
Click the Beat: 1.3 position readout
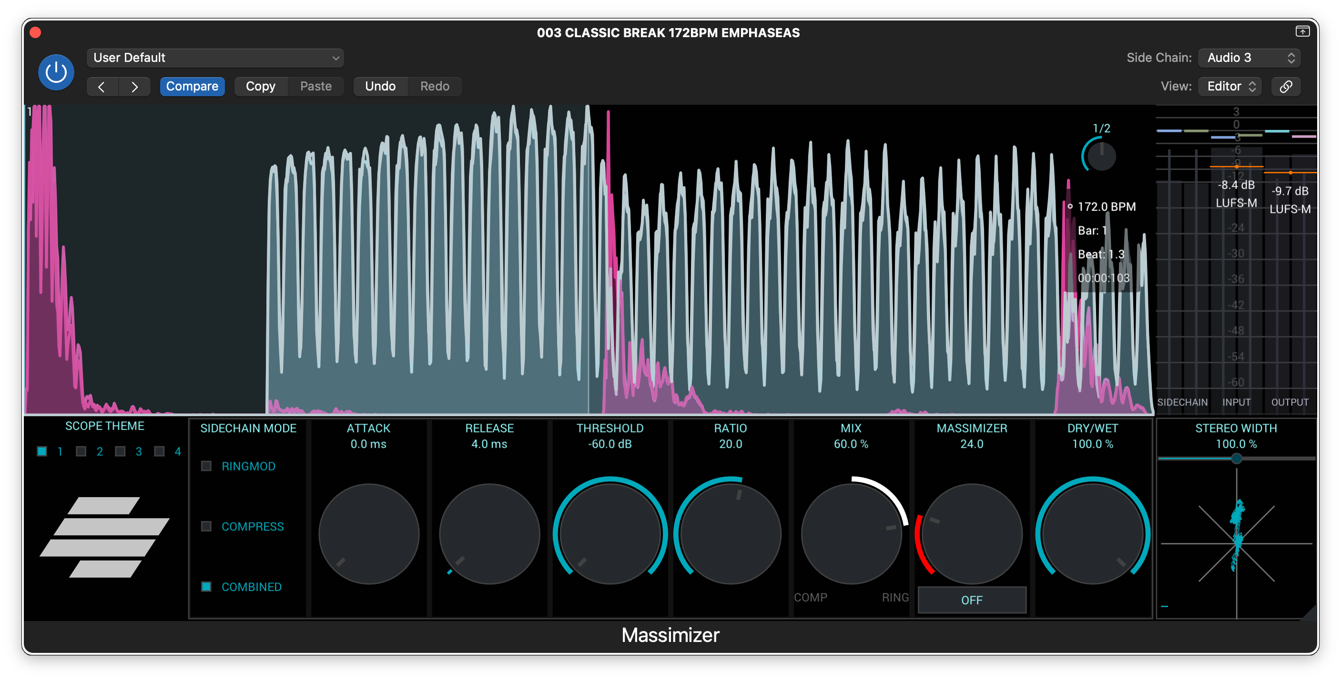[1100, 254]
